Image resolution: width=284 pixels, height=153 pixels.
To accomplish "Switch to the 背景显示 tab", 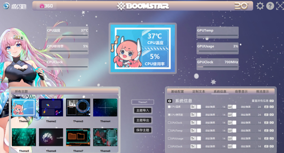I will tap(241, 91).
